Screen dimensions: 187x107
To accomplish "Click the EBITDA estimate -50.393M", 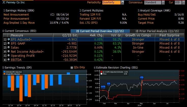I will (x=70, y=60).
